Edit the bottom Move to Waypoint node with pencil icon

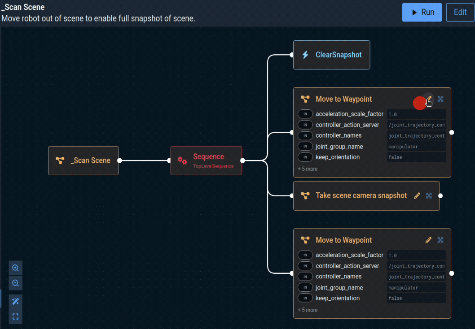pyautogui.click(x=428, y=240)
